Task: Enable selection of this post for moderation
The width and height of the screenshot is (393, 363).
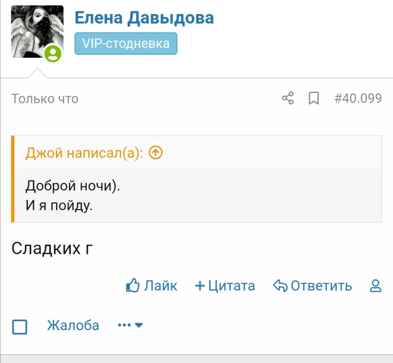Action: pyautogui.click(x=20, y=327)
